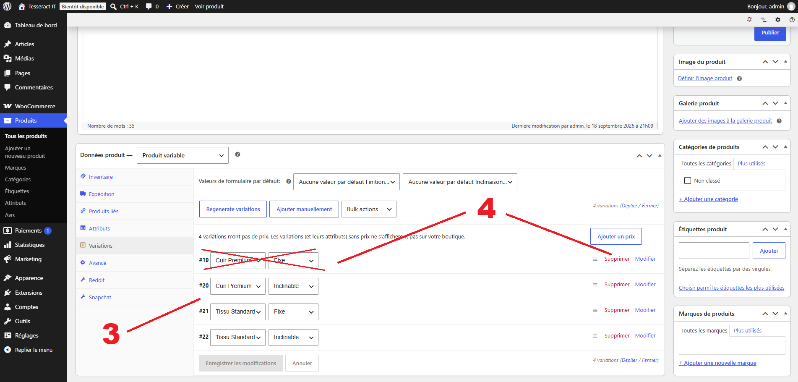The image size is (798, 382).
Task: Click the drag handle icon for variation #20
Action: (595, 285)
